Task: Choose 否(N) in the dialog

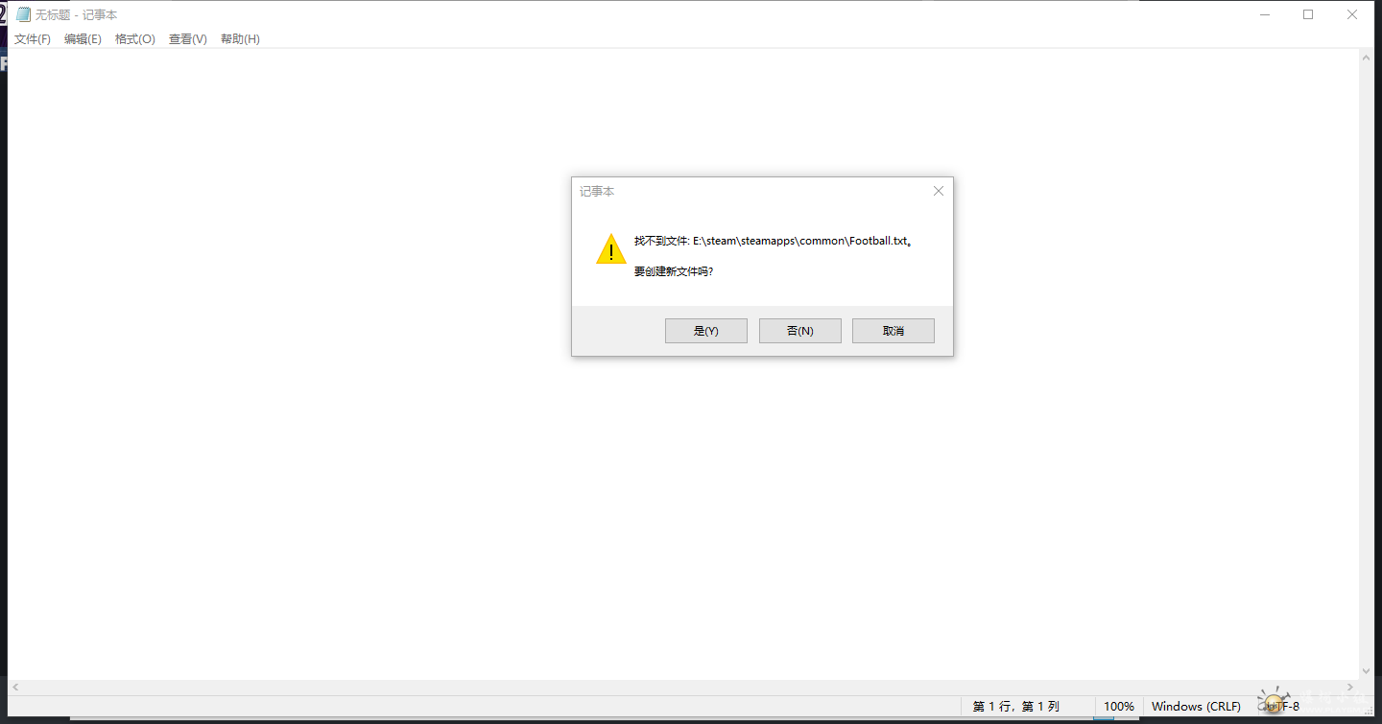Action: click(x=800, y=331)
